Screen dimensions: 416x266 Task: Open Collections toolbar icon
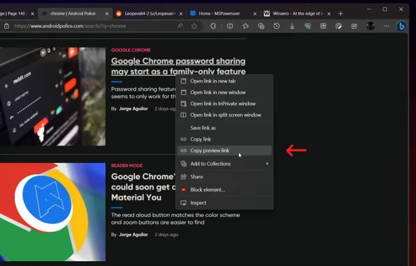261,25
